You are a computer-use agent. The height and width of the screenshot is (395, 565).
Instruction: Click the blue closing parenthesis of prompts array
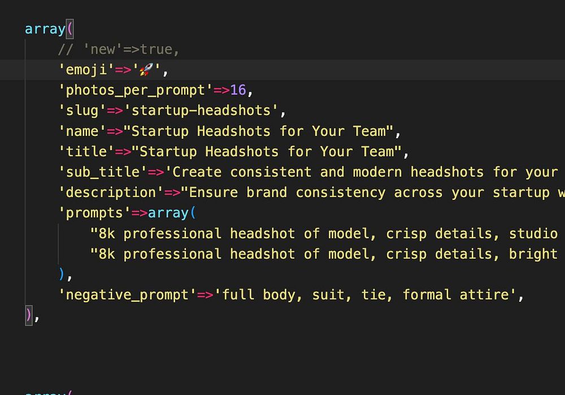coord(62,274)
